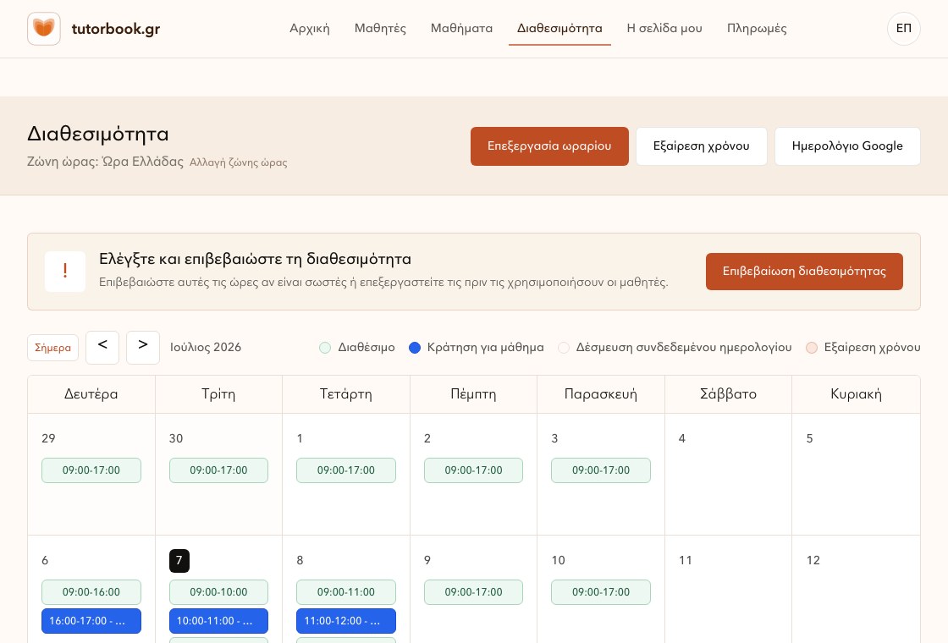Open 09:00-17:00 slot on July 1
Image resolution: width=948 pixels, height=643 pixels.
[346, 470]
